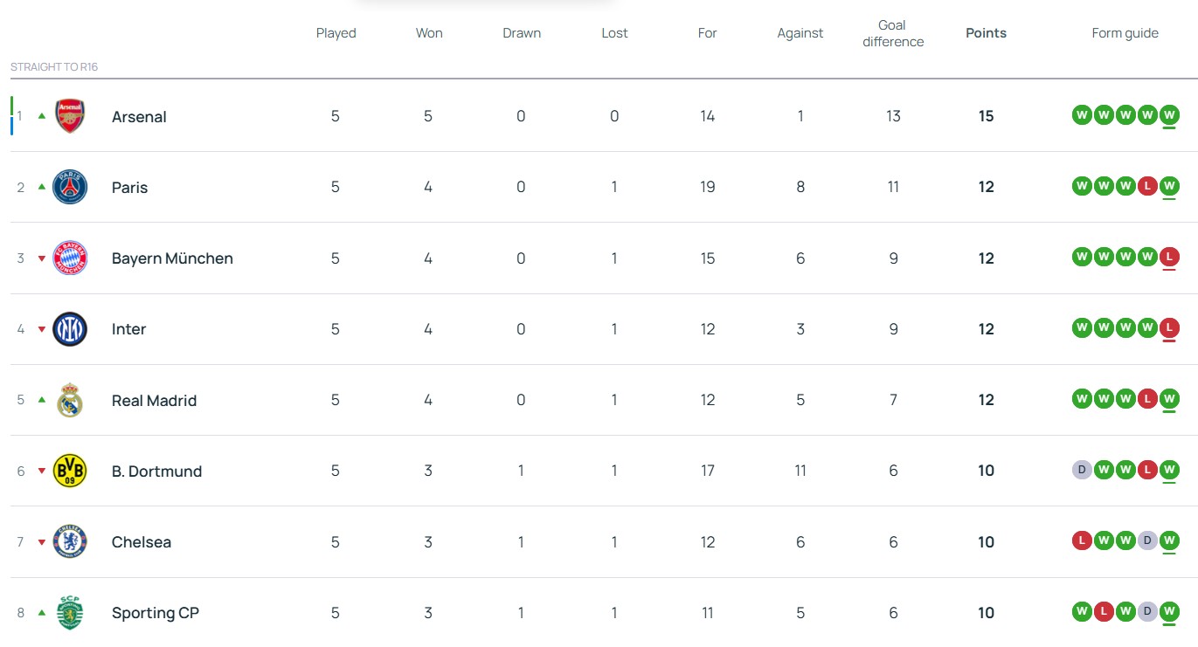
Task: Click the Arsenal club crest
Action: click(x=70, y=116)
